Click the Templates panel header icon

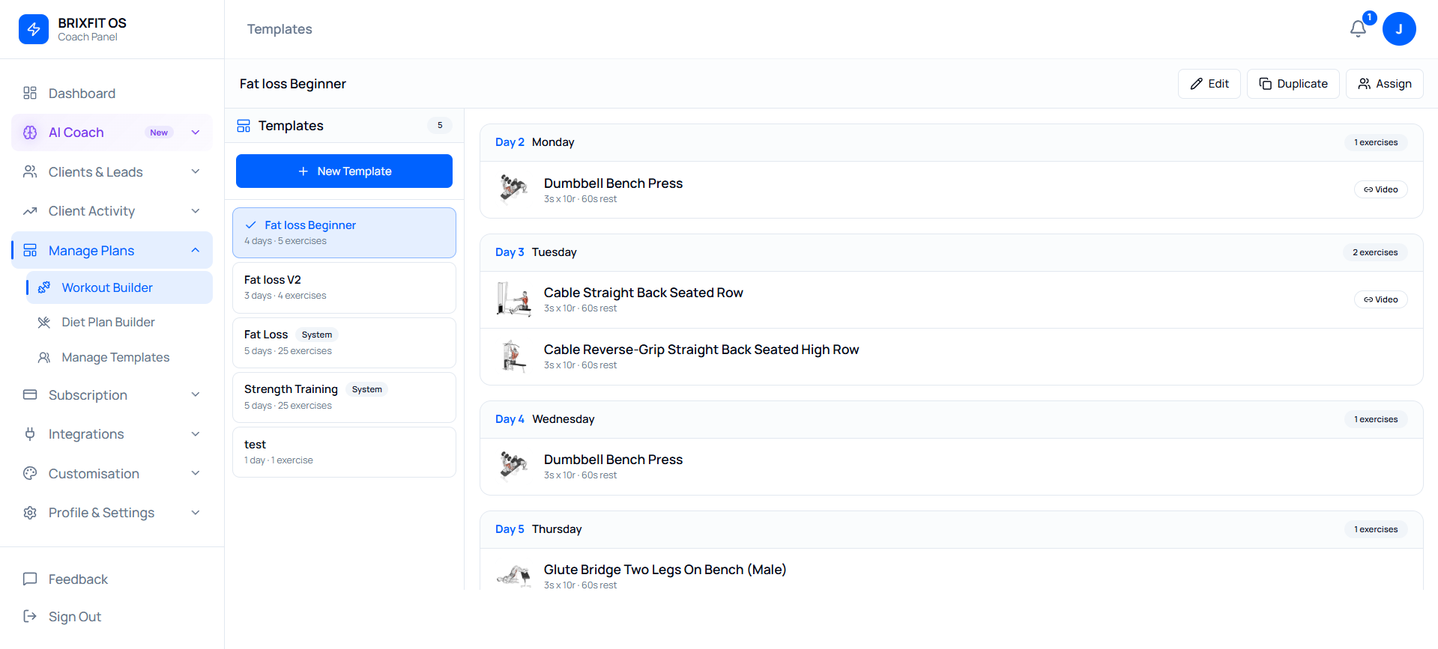coord(244,126)
